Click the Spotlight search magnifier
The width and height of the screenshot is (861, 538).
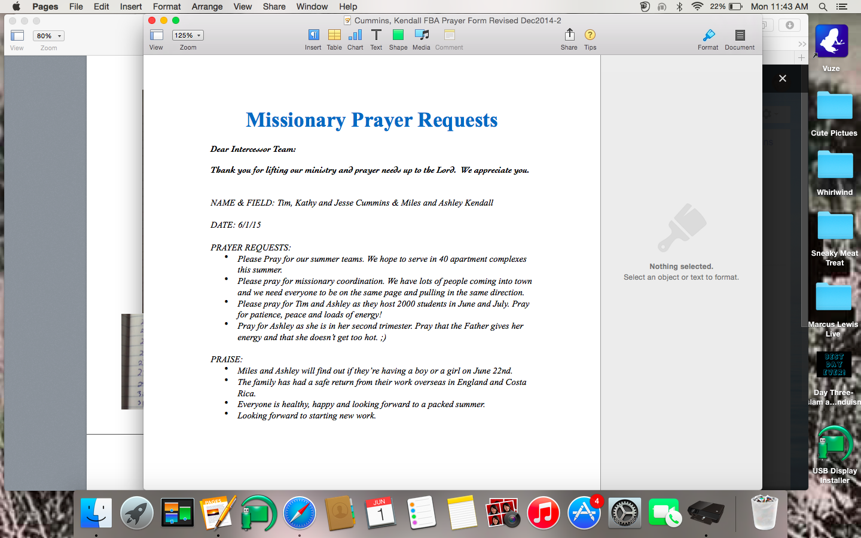point(823,7)
